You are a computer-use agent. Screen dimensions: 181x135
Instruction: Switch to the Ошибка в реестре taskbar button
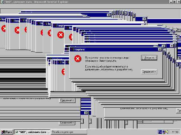69,132
